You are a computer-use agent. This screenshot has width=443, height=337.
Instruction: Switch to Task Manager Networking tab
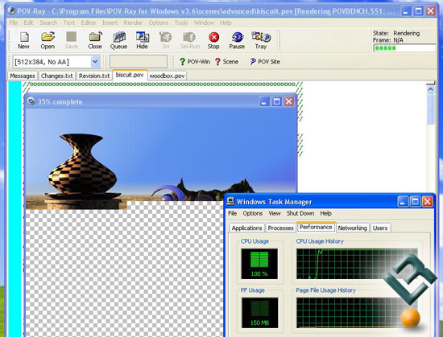click(352, 228)
